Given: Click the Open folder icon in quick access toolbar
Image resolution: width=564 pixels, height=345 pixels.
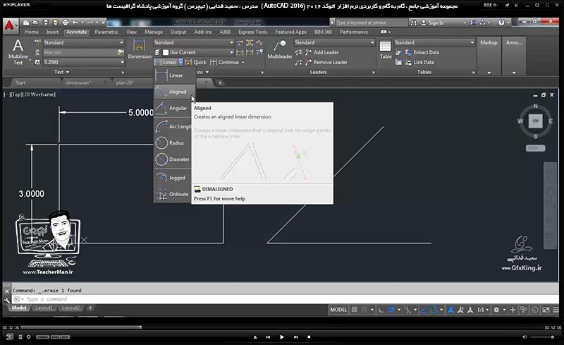Looking at the screenshot, I should coord(36,23).
